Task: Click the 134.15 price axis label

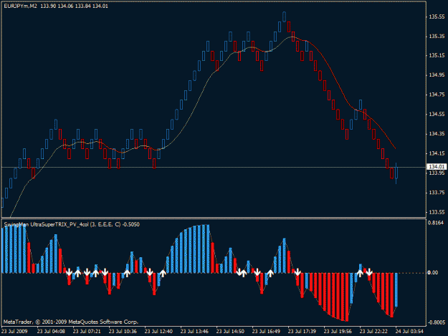Action: pyautogui.click(x=437, y=153)
